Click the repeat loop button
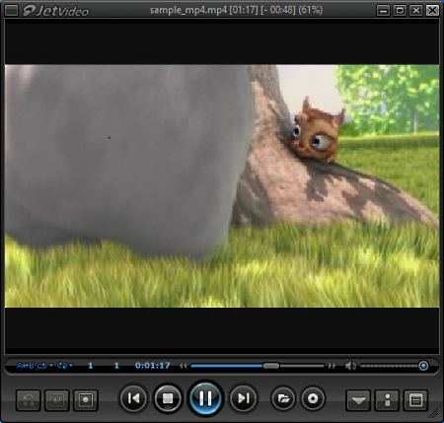The image size is (444, 423). 29,400
